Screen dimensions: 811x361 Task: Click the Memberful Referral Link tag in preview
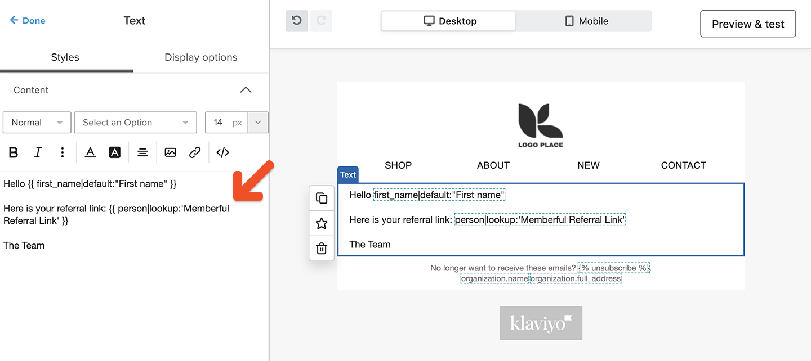pyautogui.click(x=540, y=220)
